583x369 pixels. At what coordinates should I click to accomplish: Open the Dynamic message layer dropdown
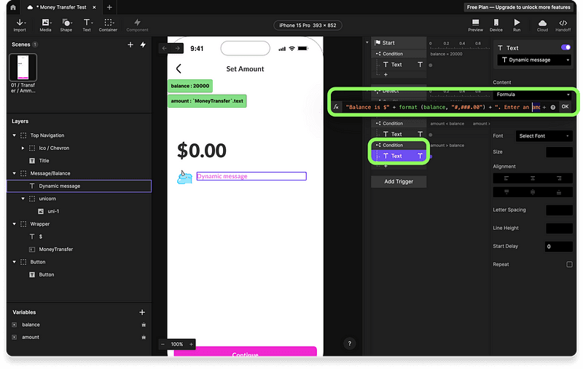(534, 60)
